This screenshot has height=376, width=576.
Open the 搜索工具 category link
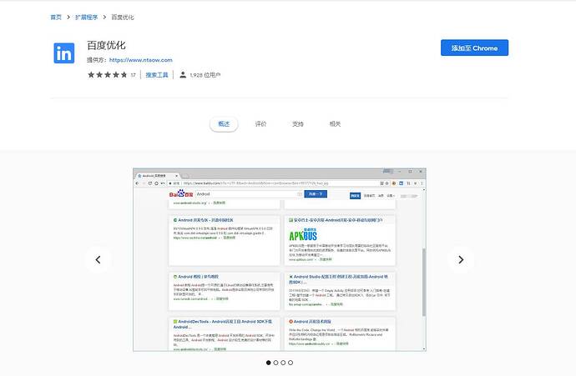pos(157,75)
